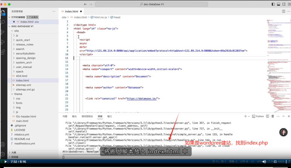Select the index.html editor tab
This screenshot has height=168, width=291.
[72, 11]
